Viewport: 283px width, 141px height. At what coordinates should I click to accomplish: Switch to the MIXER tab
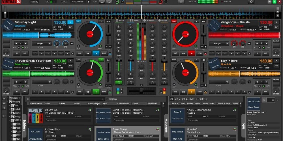click(120, 21)
